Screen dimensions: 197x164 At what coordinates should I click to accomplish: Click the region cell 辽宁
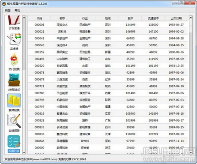coord(107,79)
